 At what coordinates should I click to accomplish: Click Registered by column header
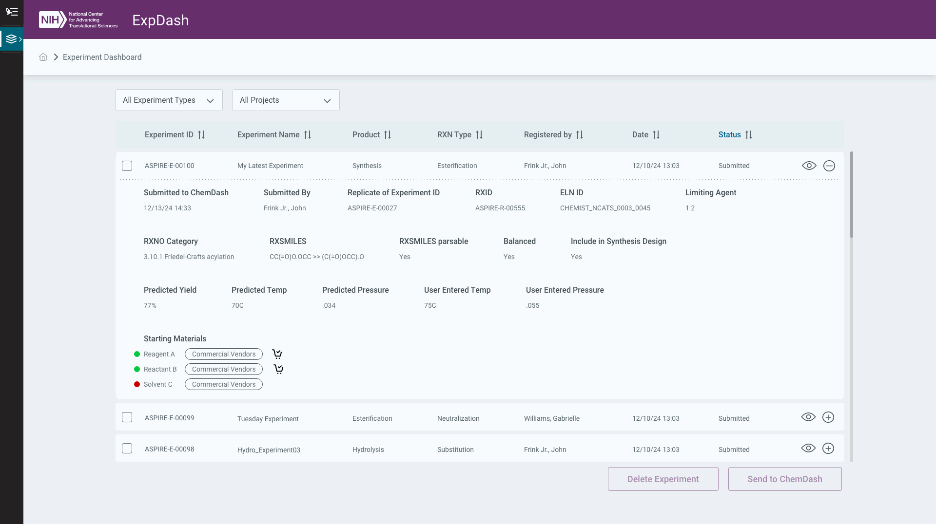tap(548, 135)
